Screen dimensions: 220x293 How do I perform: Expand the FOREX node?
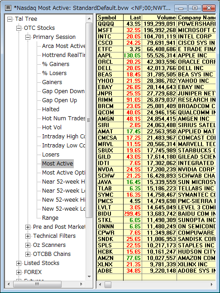point(19,272)
